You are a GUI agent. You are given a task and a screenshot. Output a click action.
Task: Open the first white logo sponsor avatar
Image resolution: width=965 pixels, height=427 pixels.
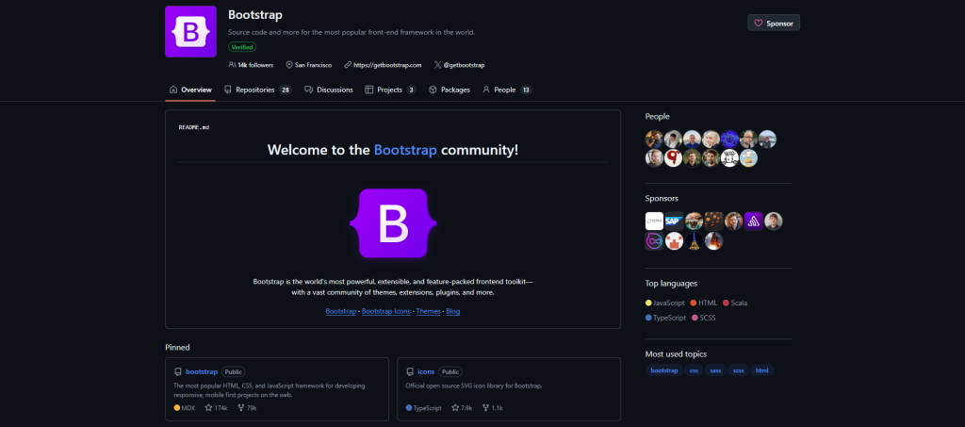(x=654, y=221)
